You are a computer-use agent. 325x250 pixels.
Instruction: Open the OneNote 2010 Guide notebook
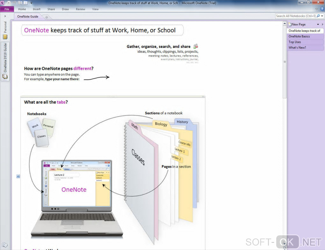(x=5, y=61)
